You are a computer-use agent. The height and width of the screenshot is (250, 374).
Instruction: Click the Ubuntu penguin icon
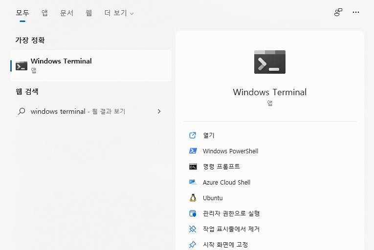point(193,198)
